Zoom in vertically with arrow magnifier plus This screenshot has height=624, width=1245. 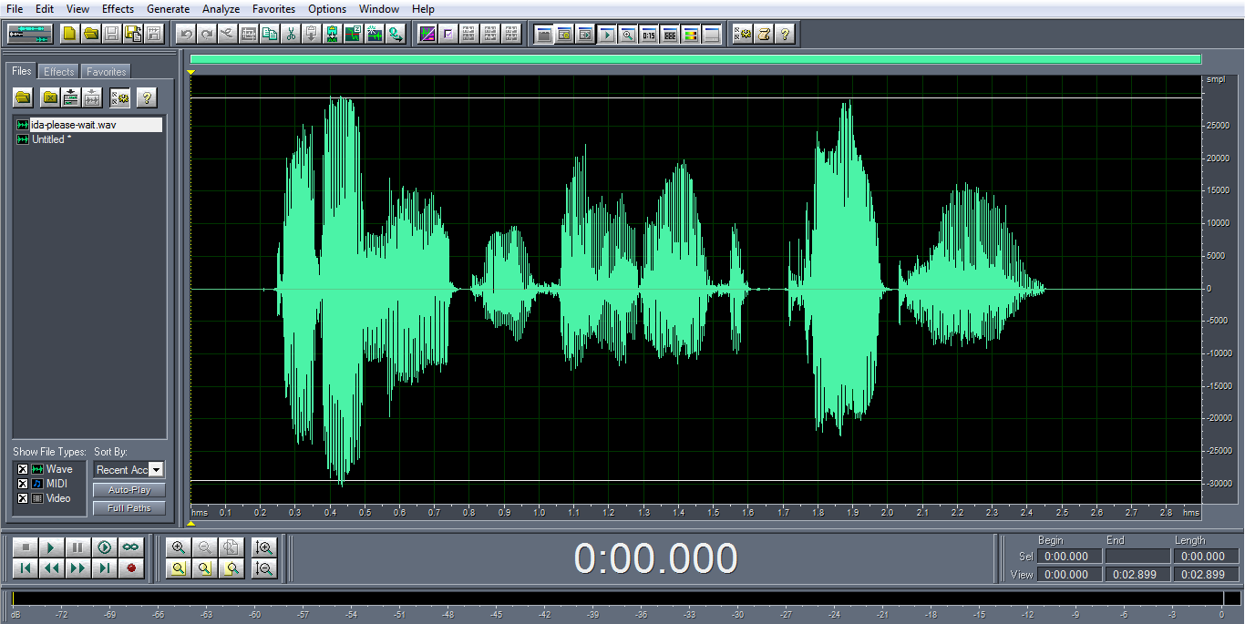pos(264,547)
